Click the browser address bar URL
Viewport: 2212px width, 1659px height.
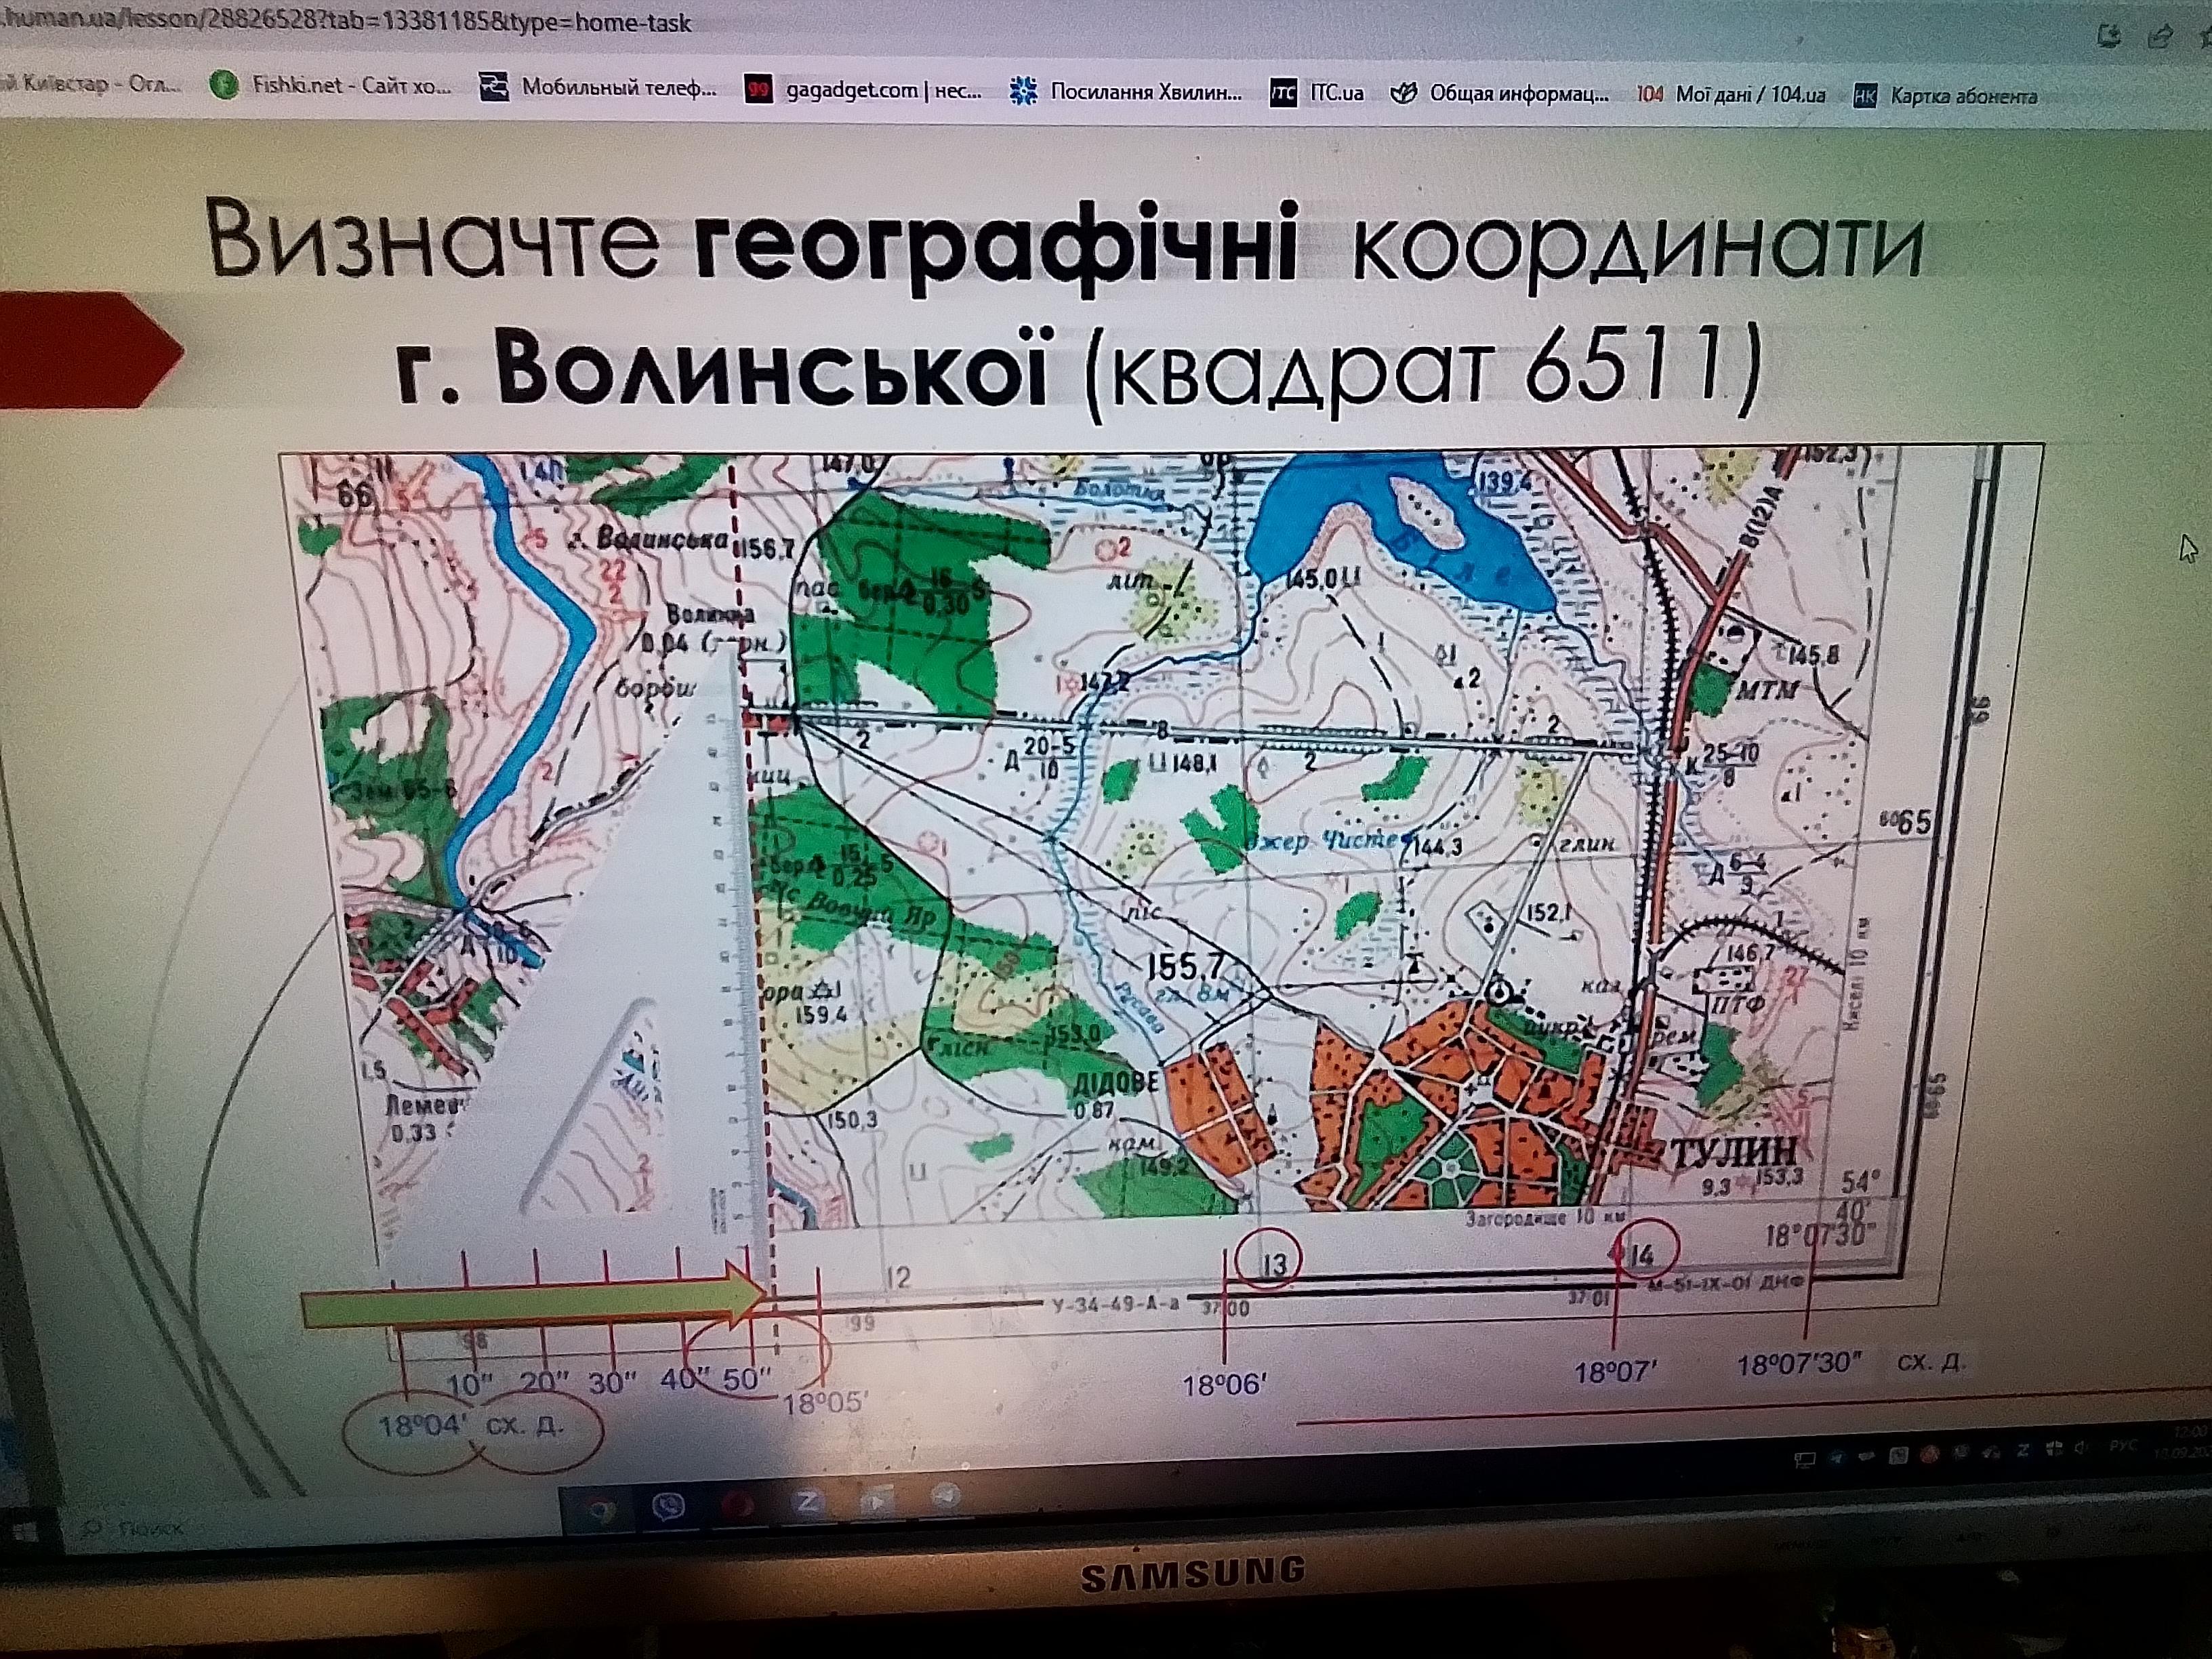[345, 22]
